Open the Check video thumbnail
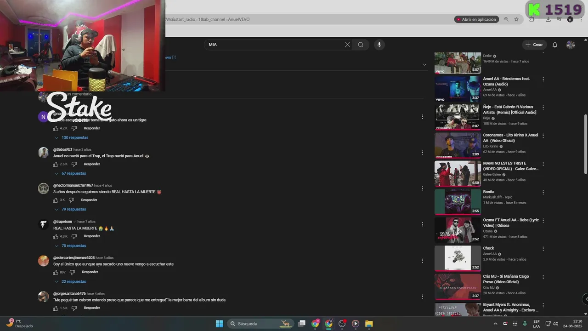588x331 pixels. [x=458, y=258]
